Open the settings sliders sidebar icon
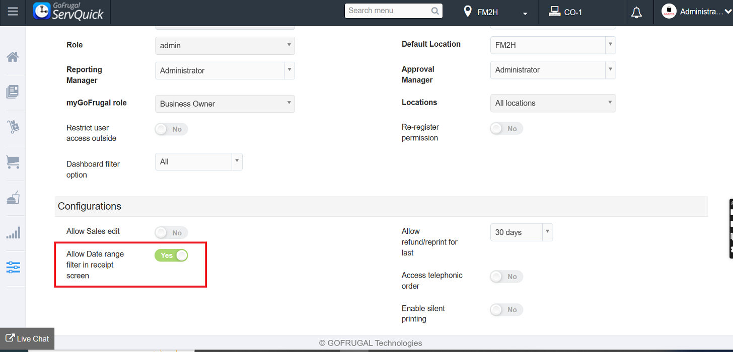The width and height of the screenshot is (733, 352). 13,267
